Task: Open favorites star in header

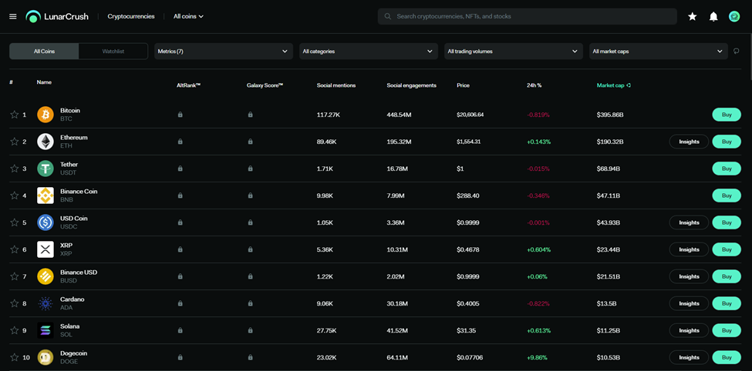Action: tap(692, 16)
